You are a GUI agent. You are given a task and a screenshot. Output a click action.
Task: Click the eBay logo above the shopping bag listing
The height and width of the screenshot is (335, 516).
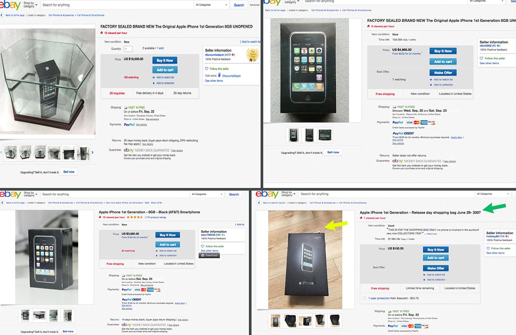[267, 194]
